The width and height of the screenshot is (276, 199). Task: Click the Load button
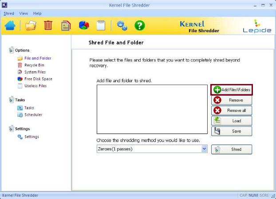232,121
